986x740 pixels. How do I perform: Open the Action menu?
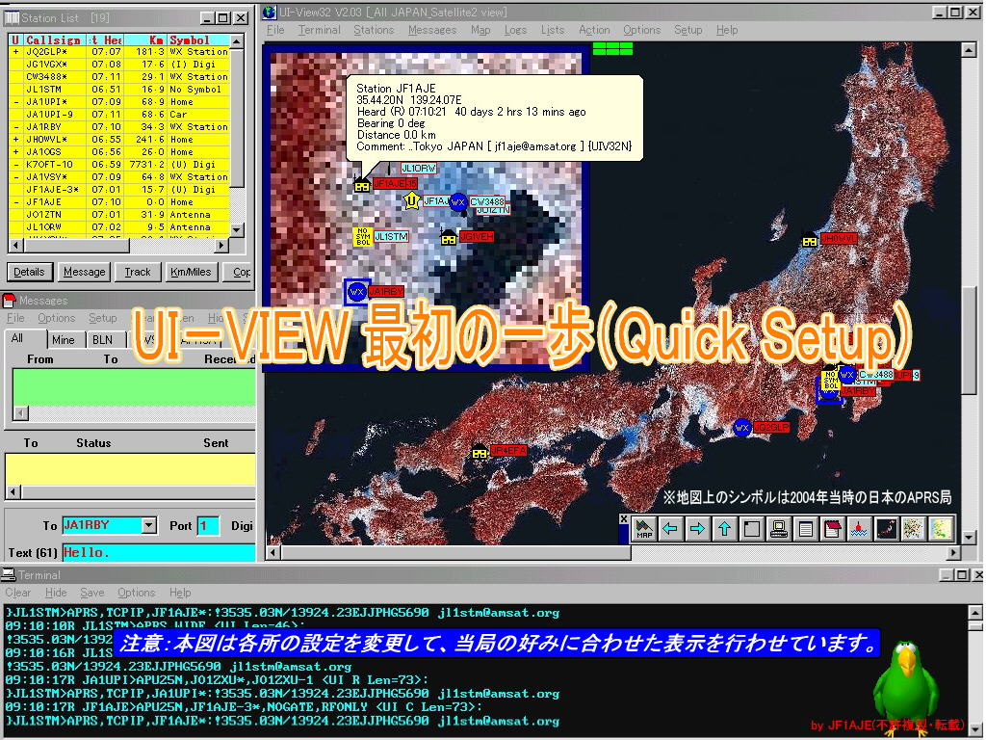[x=594, y=30]
